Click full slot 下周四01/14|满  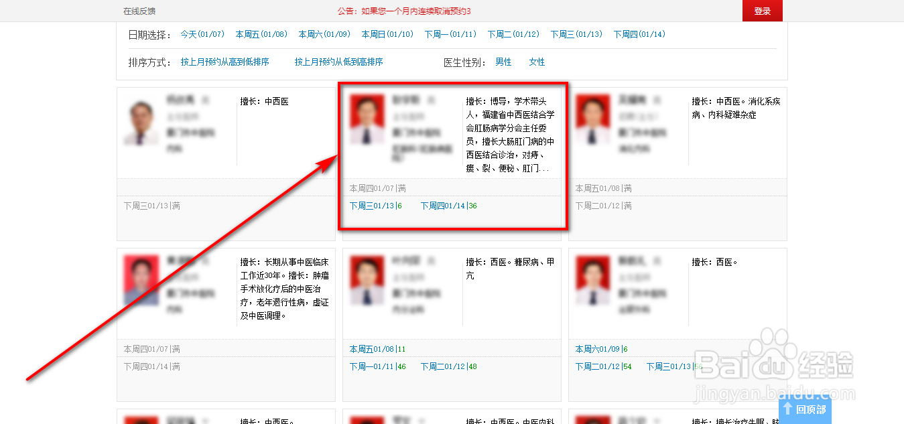click(152, 366)
